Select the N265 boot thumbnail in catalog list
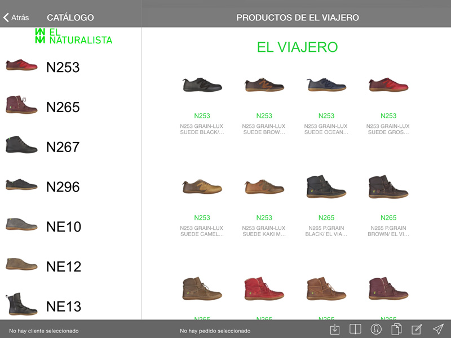 [x=21, y=105]
